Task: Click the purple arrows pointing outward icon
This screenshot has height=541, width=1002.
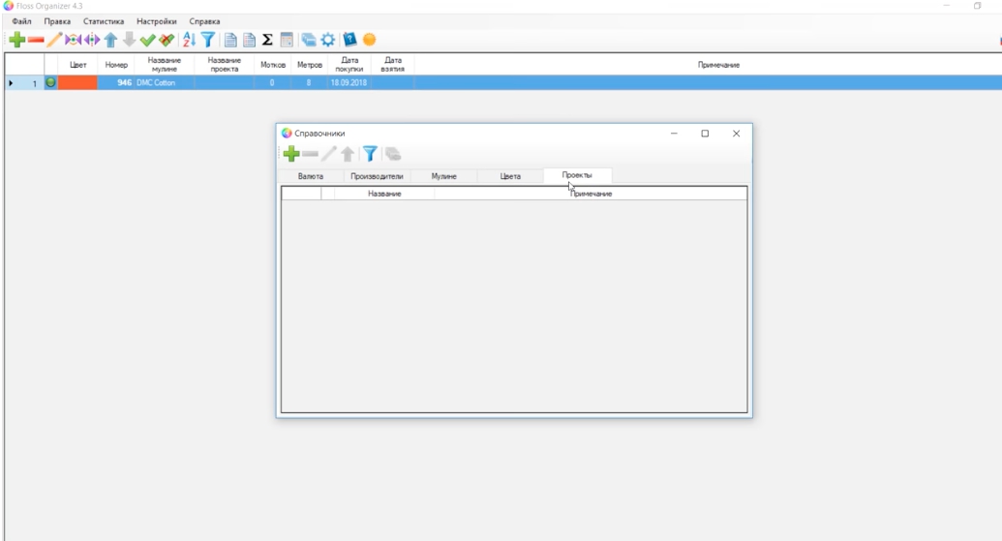Action: pyautogui.click(x=92, y=40)
